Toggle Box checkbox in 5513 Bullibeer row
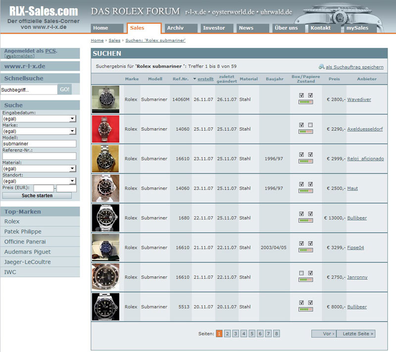 [301, 302]
